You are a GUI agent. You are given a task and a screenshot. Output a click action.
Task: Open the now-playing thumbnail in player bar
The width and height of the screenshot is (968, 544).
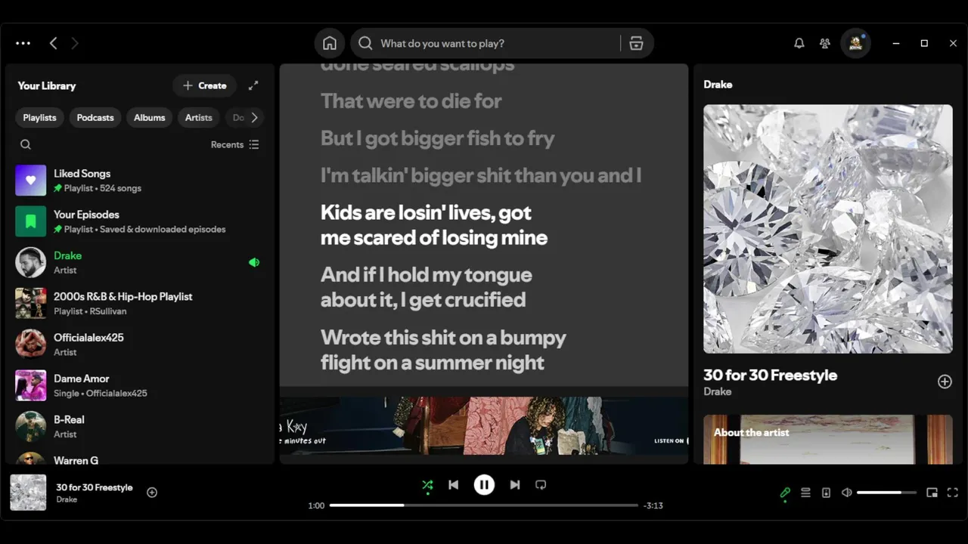click(x=28, y=493)
